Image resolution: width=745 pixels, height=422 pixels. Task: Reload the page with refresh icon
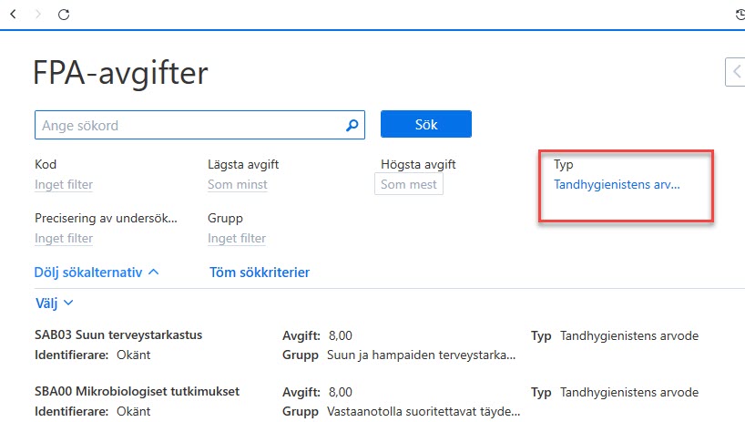[x=64, y=15]
